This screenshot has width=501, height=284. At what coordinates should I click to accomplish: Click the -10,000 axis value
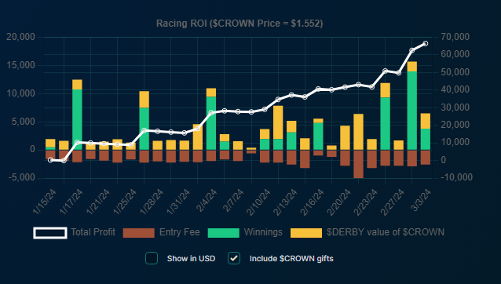[x=455, y=177]
